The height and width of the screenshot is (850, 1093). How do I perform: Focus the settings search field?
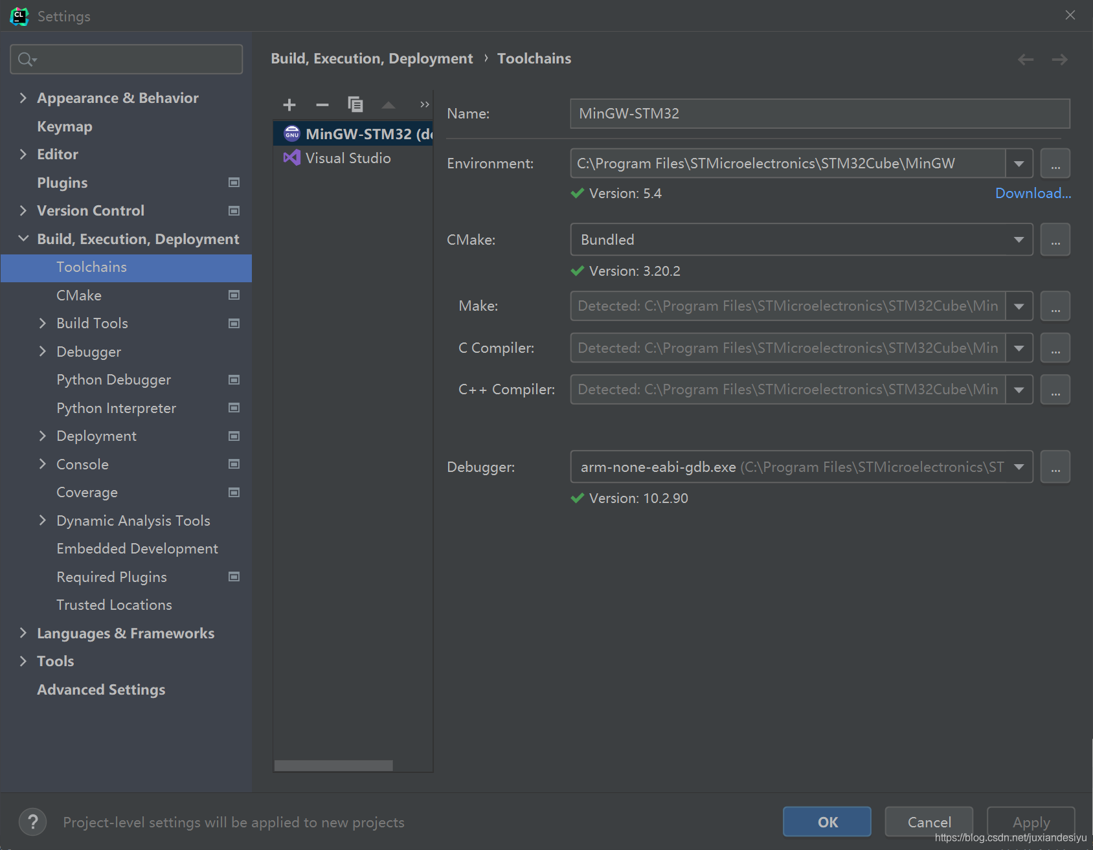pos(126,60)
